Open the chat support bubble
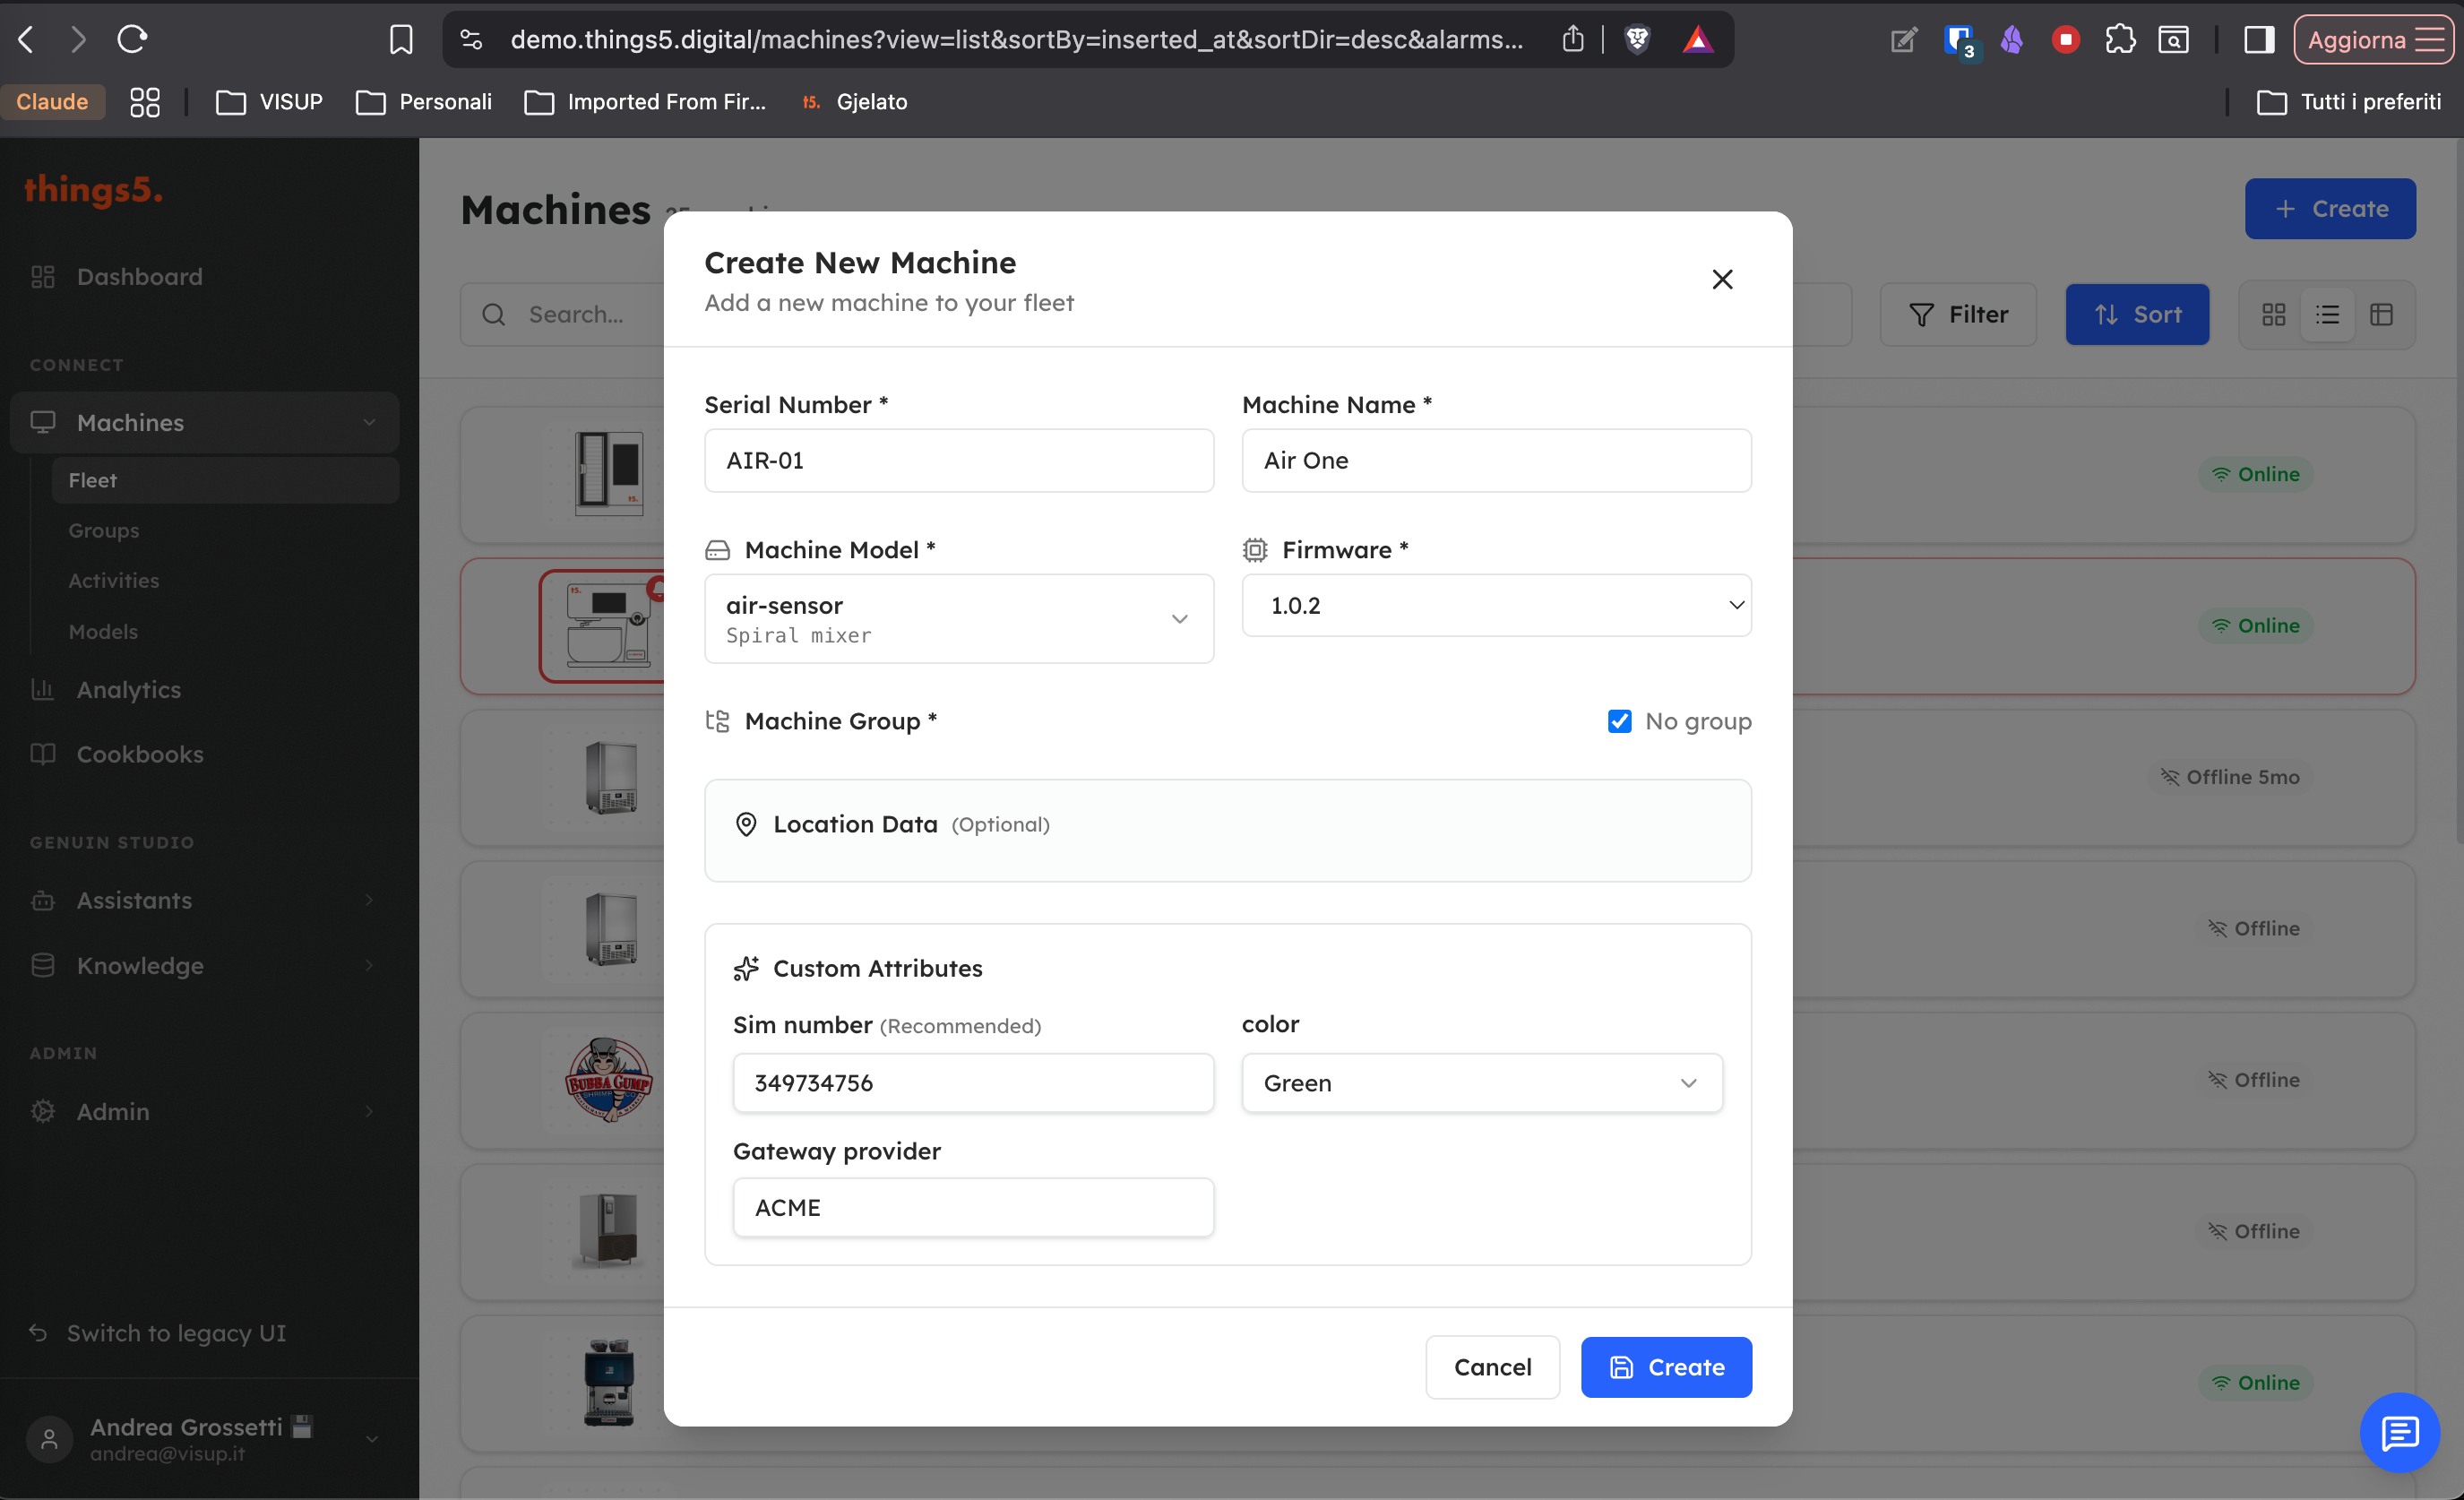The height and width of the screenshot is (1500, 2464). [x=2399, y=1432]
